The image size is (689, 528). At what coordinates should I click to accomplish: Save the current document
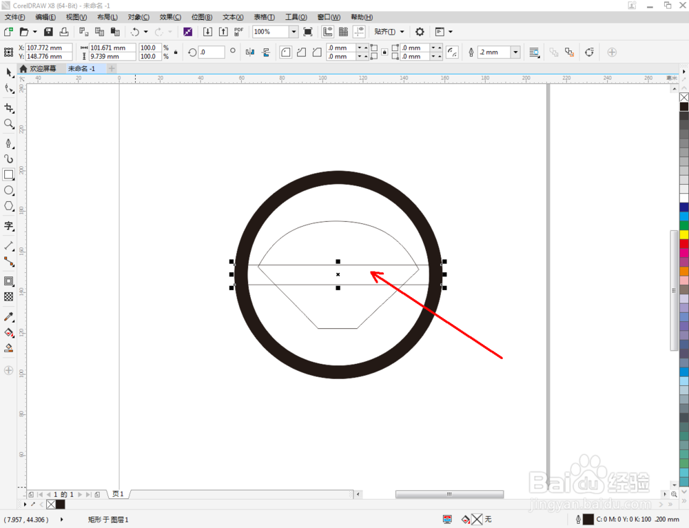point(48,32)
